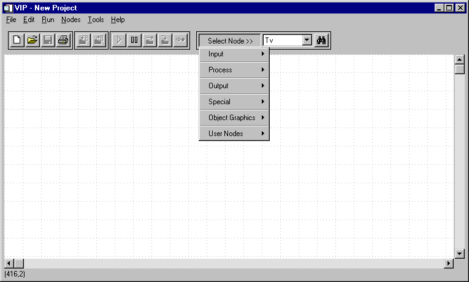Click the Print icon

coord(63,40)
